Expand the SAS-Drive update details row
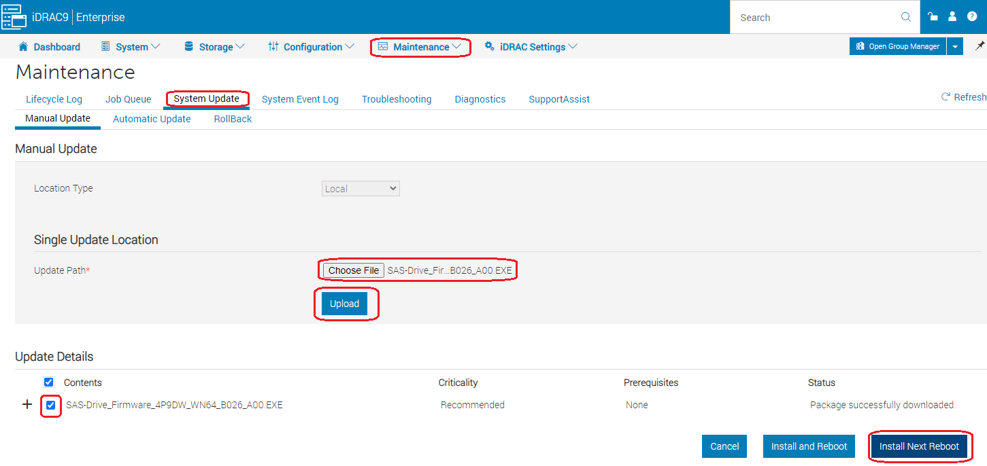987x466 pixels. (27, 404)
